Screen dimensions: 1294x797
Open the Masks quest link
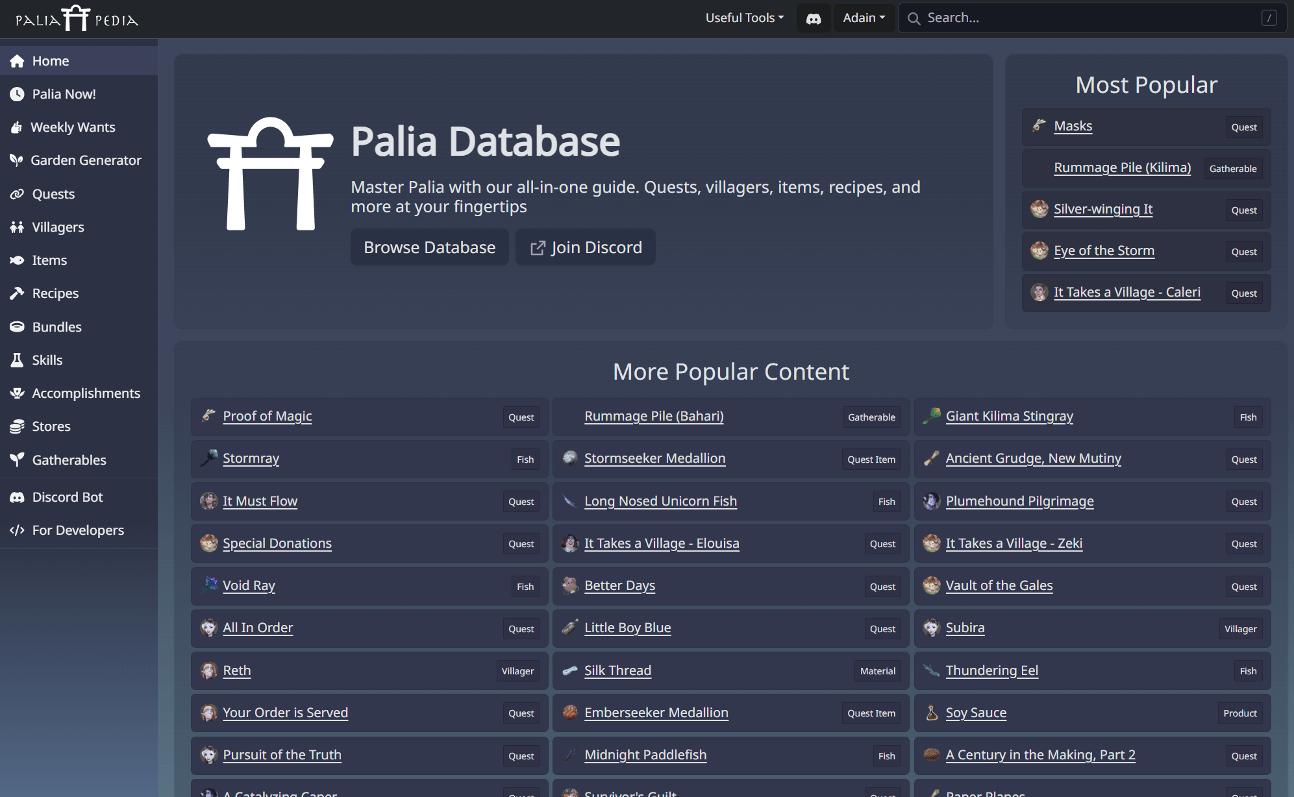pyautogui.click(x=1073, y=126)
